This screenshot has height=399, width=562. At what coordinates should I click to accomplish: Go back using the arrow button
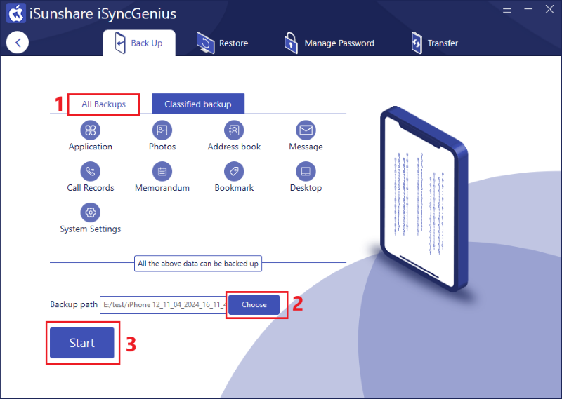pyautogui.click(x=18, y=43)
